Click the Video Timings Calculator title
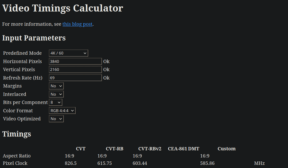This screenshot has height=168, width=288. [62, 8]
